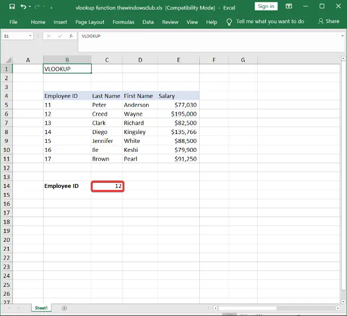The width and height of the screenshot is (347, 316).
Task: Click the Share button
Action: (x=329, y=21)
